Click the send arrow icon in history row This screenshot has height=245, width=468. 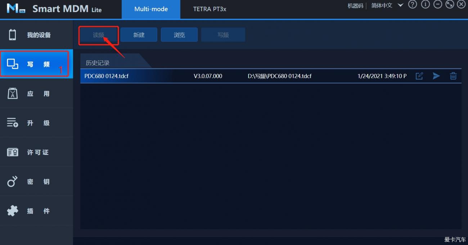pyautogui.click(x=436, y=76)
